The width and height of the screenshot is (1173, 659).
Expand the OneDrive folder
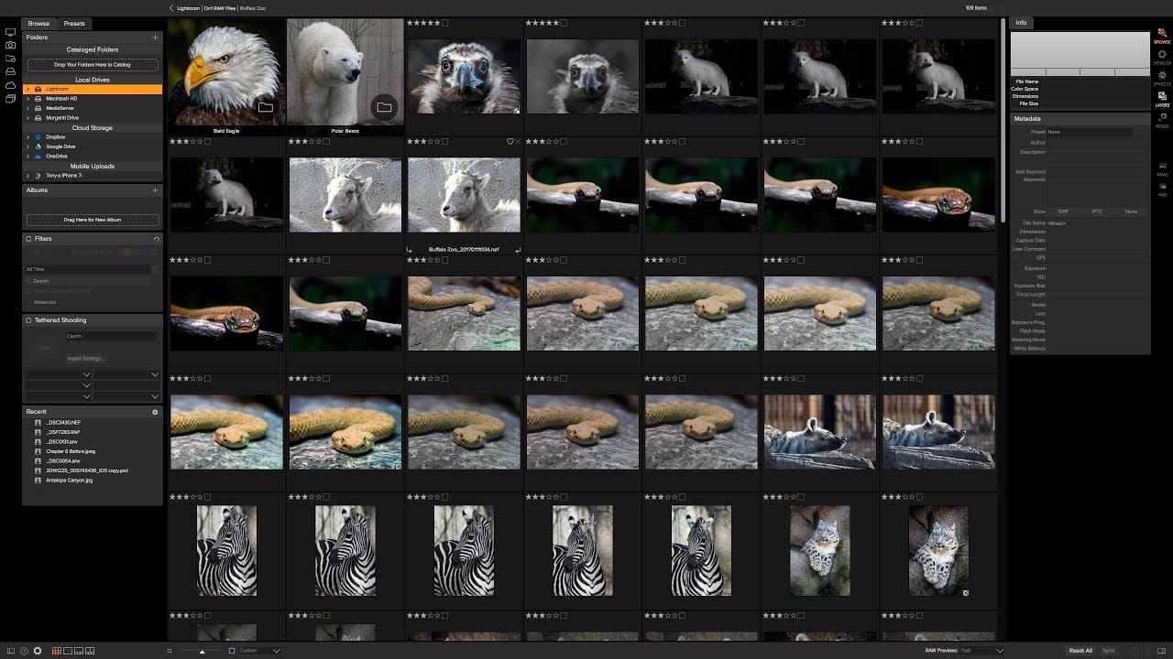point(27,156)
